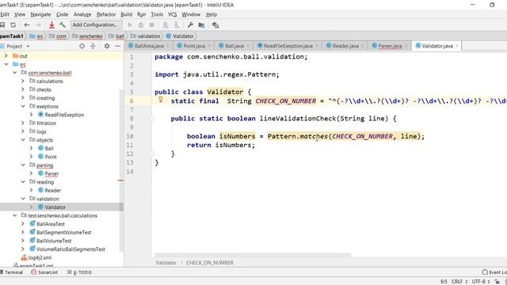Expand the filtration package
Screen dimensions: 507x285
[x=23, y=123]
